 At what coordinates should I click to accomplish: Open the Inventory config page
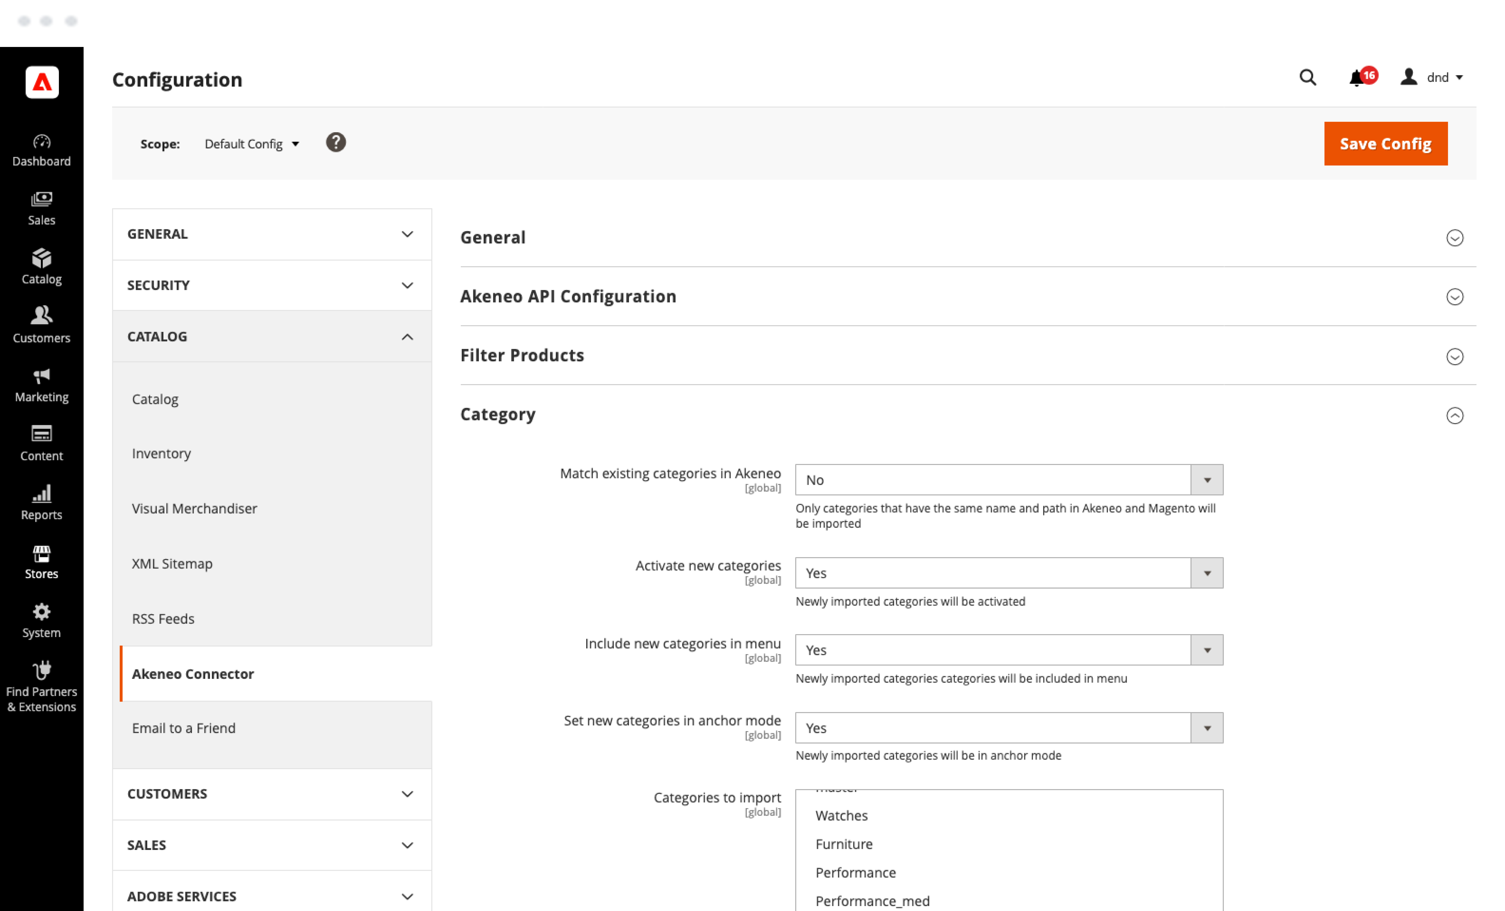161,453
